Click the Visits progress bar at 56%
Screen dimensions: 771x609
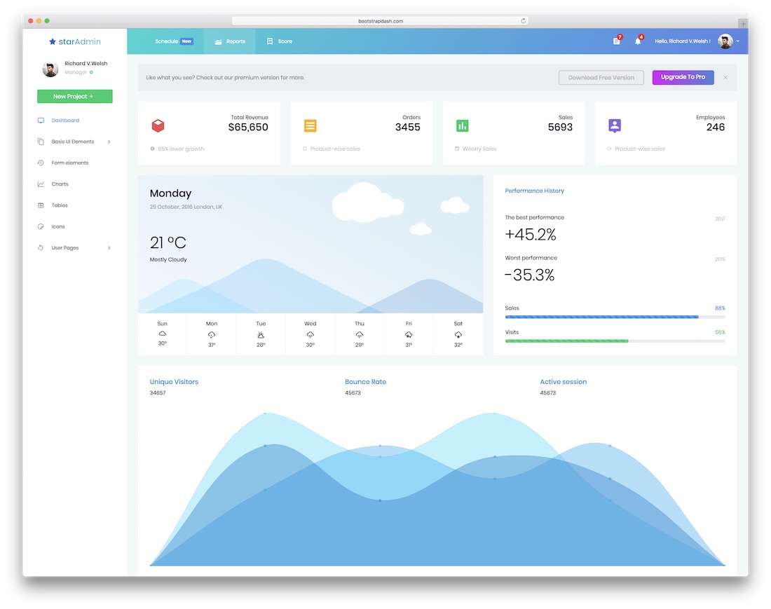click(x=615, y=341)
